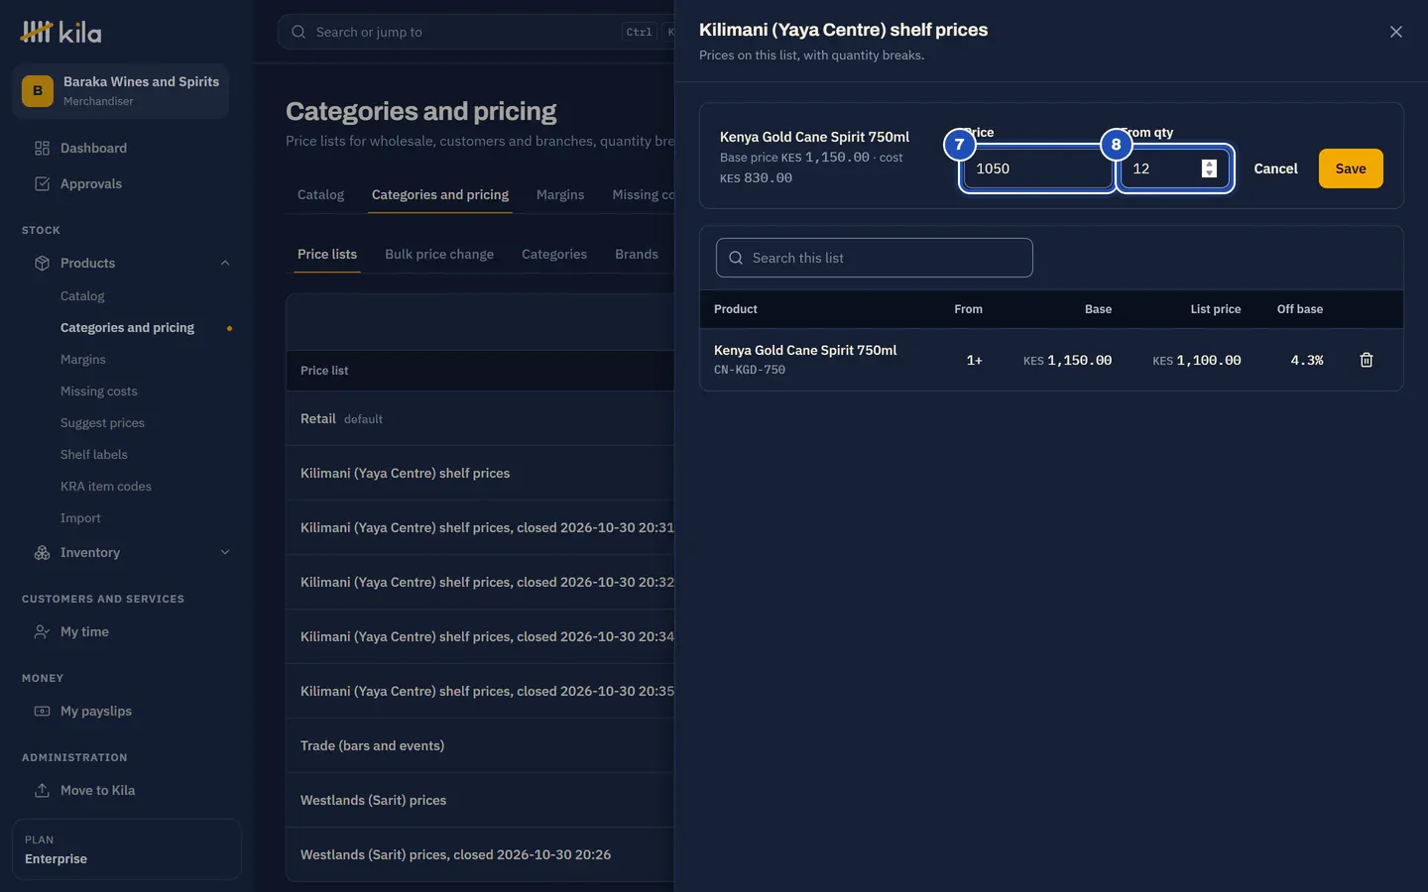The height and width of the screenshot is (892, 1428).
Task: Click the magnifier icon in global search
Action: point(298,32)
